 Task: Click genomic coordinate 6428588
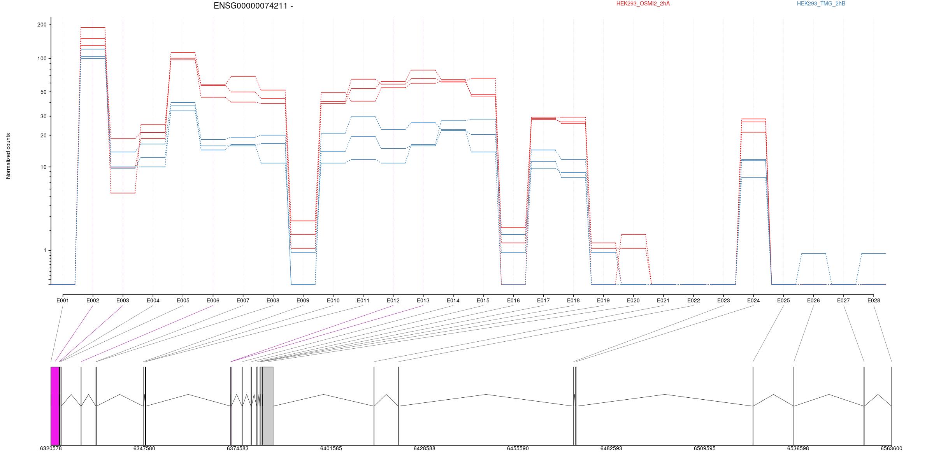click(424, 448)
